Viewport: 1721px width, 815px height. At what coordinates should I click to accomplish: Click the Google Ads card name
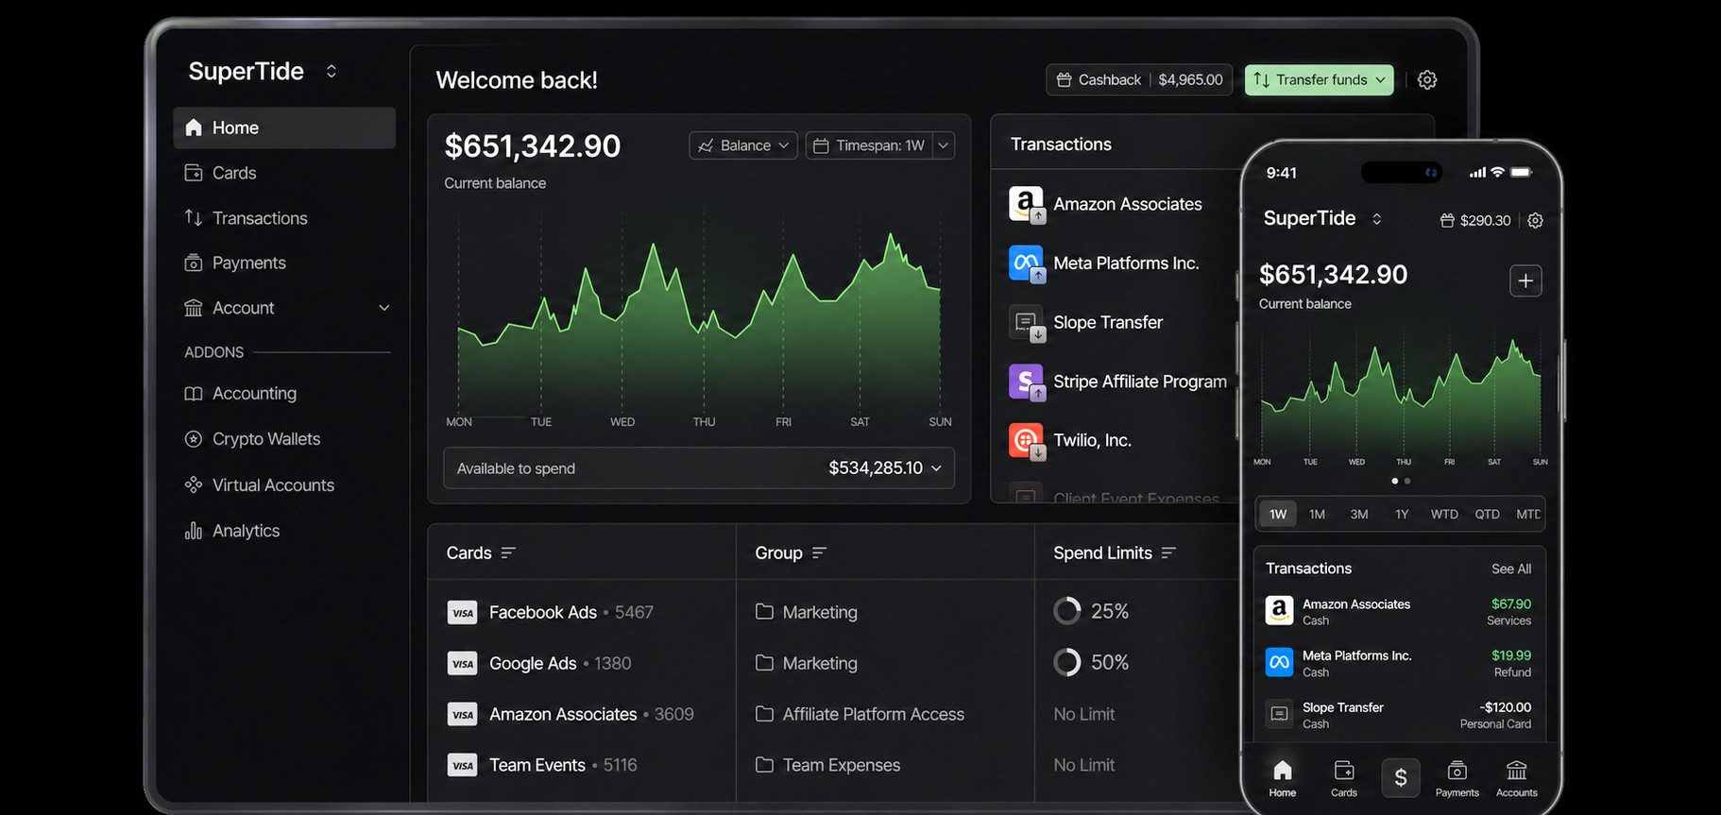tap(533, 663)
